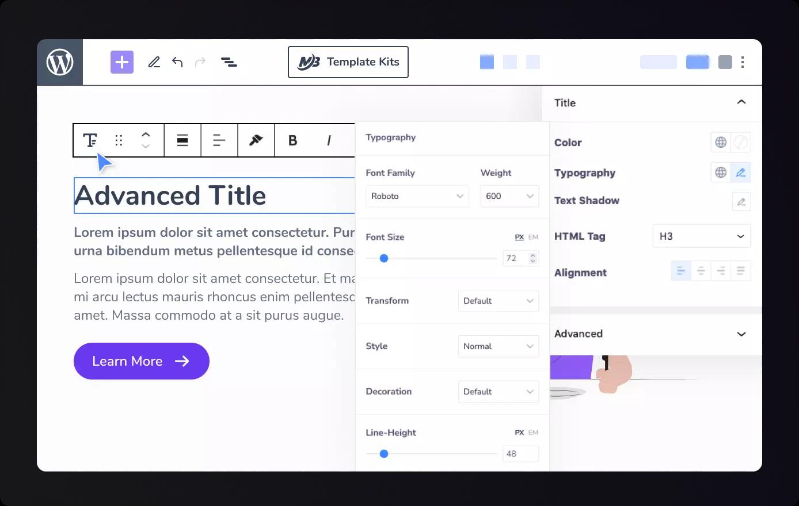The image size is (799, 506).
Task: Click the WordPress logo icon
Action: 60,62
